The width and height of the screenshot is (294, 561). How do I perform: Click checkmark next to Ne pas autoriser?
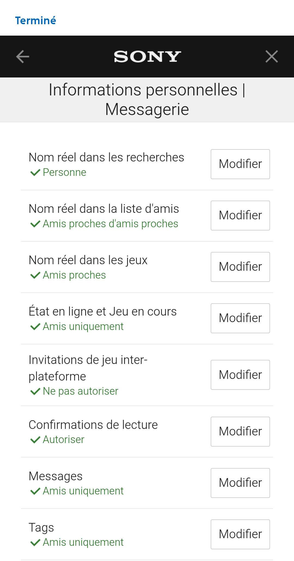coord(35,391)
